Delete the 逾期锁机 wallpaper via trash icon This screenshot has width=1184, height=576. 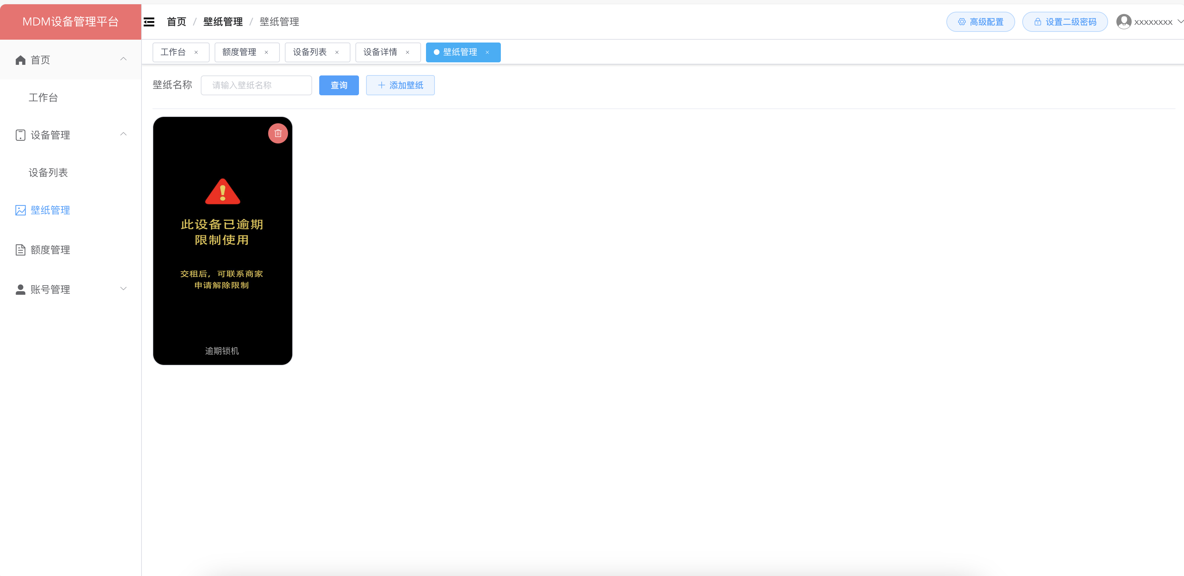pos(278,134)
